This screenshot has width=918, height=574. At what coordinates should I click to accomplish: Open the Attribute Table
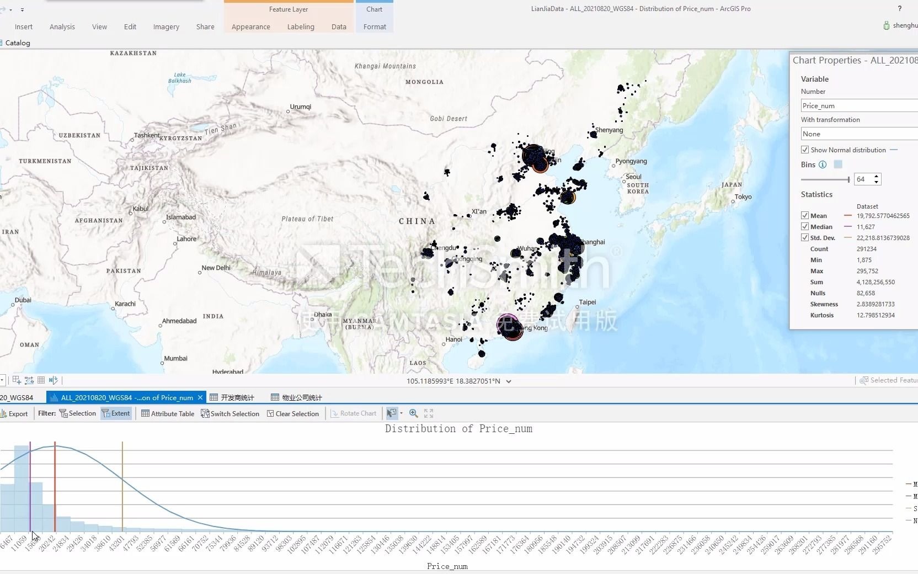click(168, 413)
